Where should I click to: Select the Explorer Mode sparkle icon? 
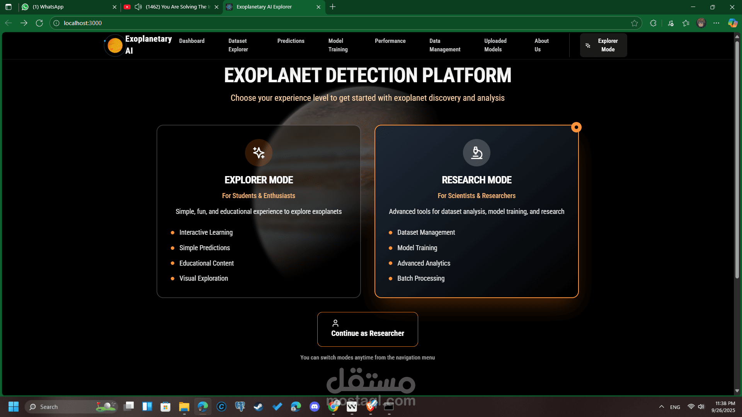coord(259,153)
